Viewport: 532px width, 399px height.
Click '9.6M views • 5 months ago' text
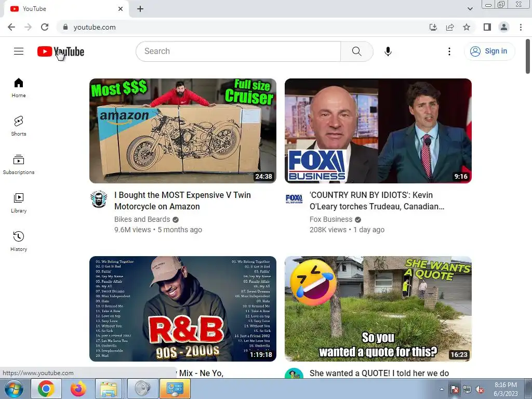158,230
